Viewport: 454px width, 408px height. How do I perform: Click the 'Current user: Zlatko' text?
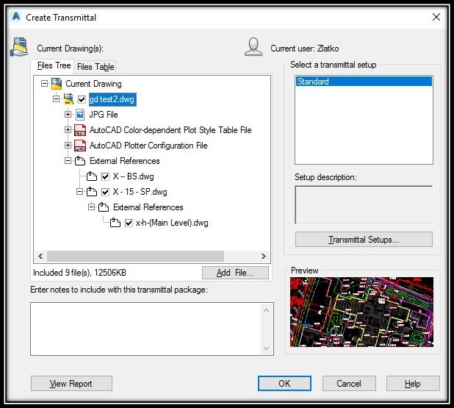[x=305, y=49]
